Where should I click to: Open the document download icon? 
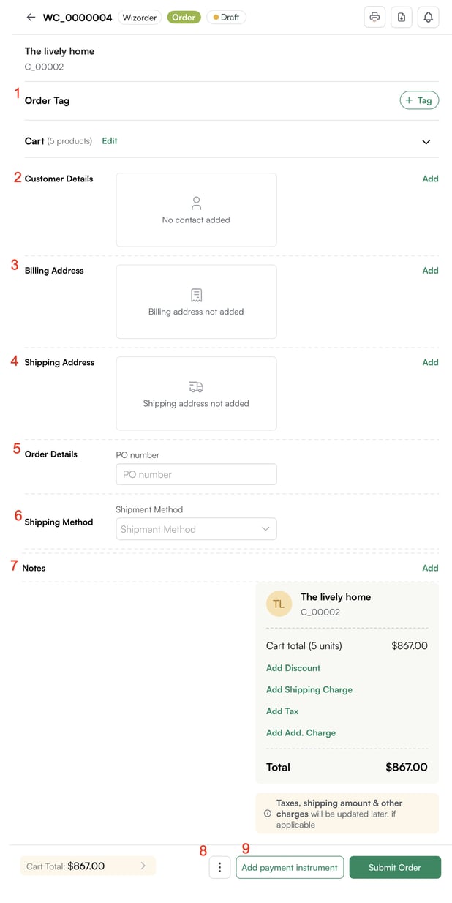coord(401,17)
